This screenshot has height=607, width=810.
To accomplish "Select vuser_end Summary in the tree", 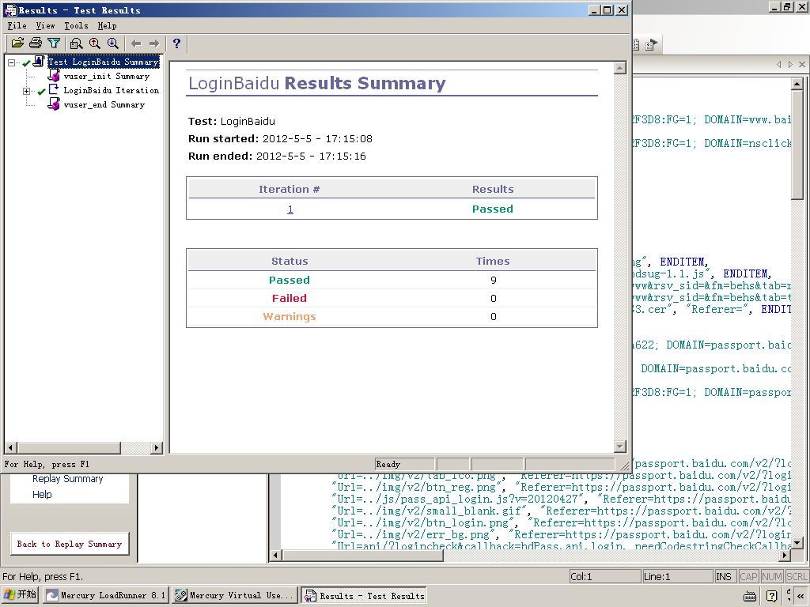I will [104, 105].
